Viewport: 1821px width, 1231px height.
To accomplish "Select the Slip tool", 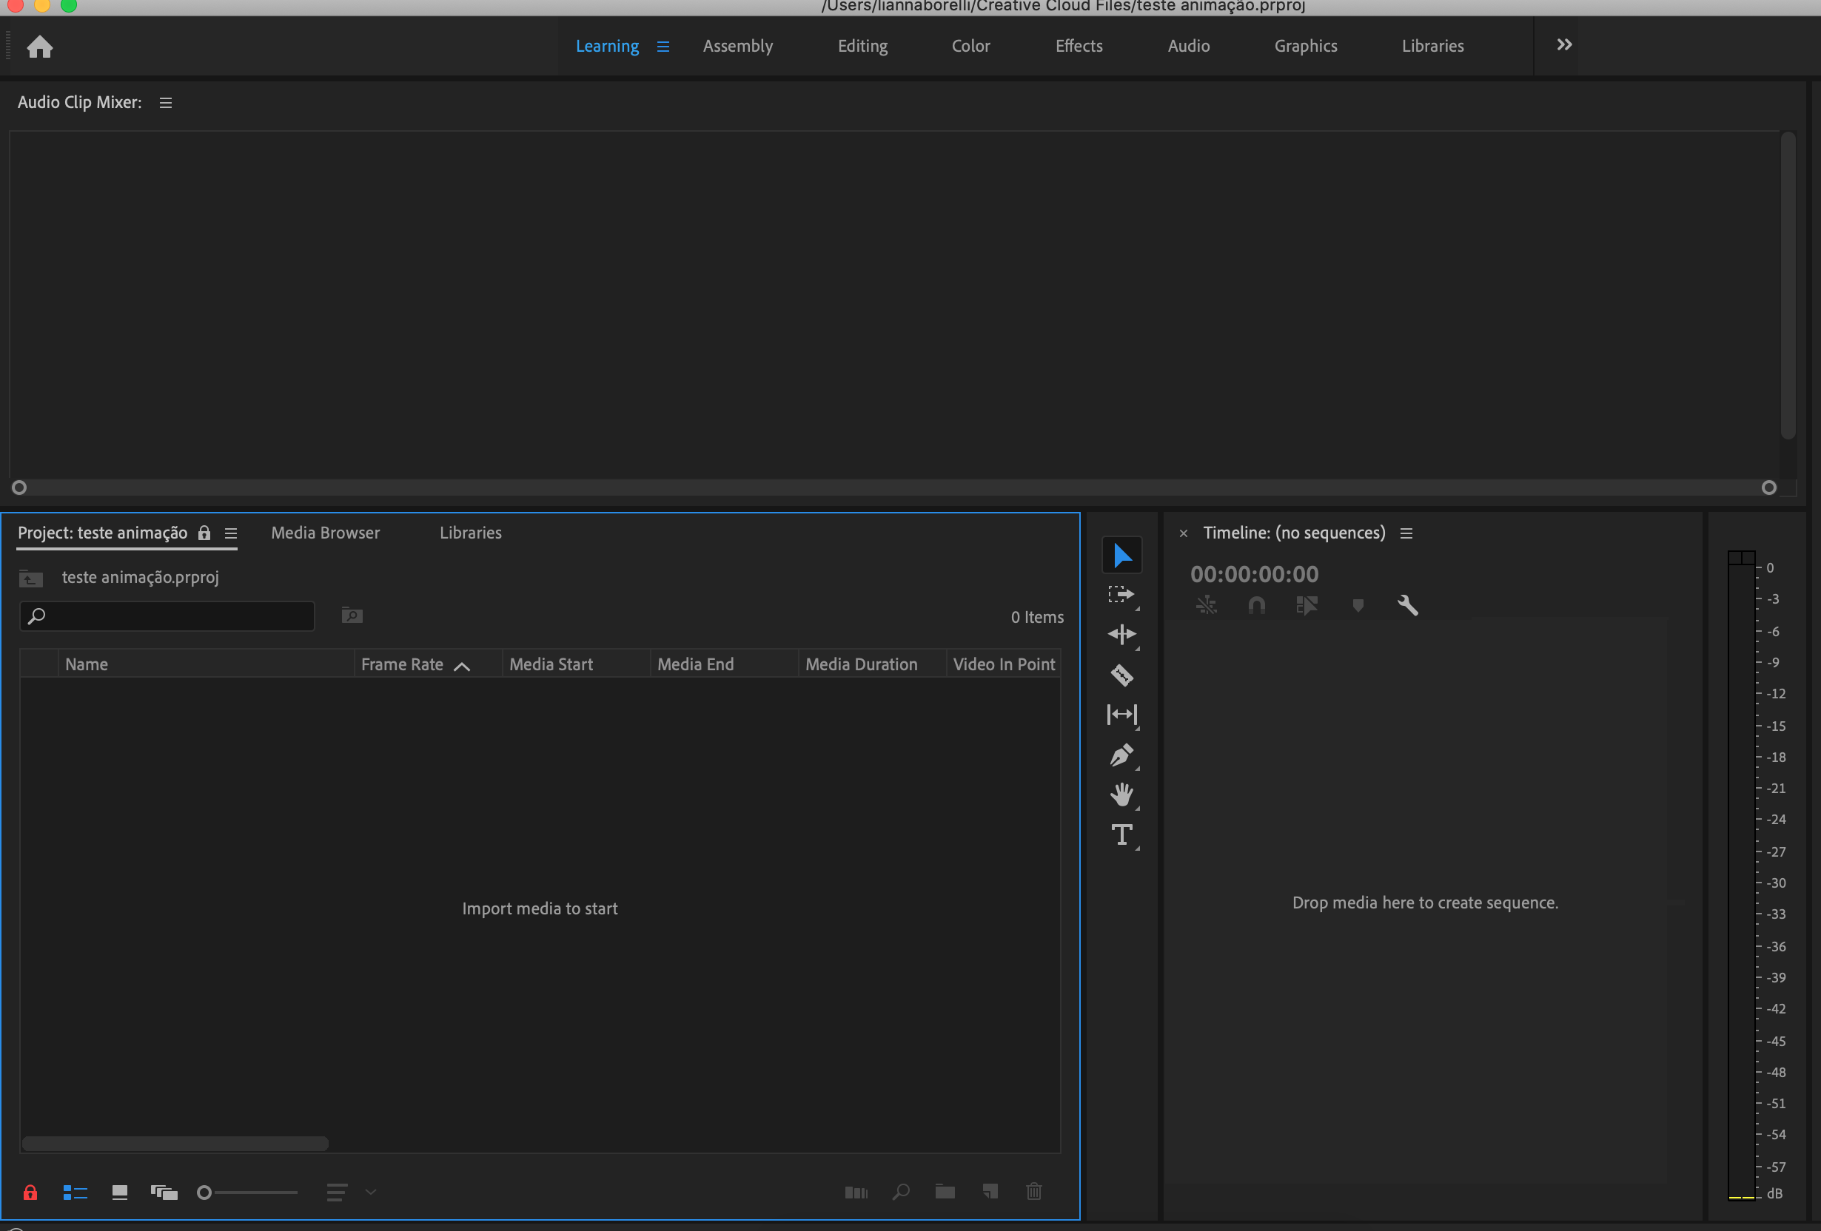I will click(x=1121, y=714).
